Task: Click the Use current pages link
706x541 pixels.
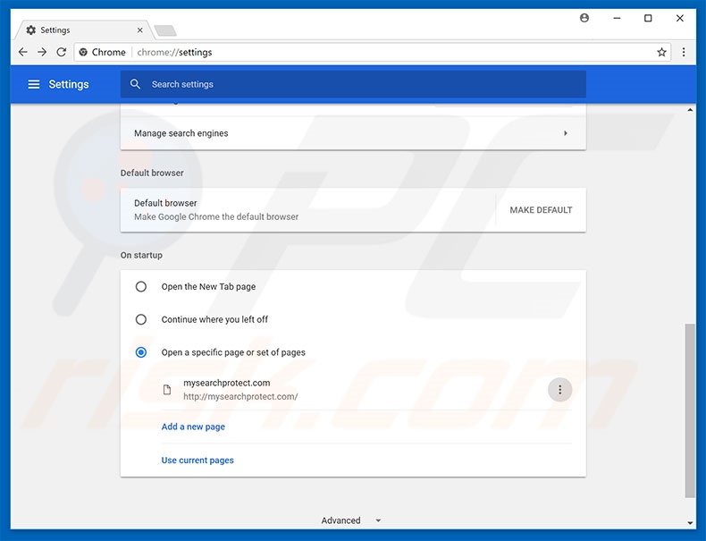Action: [198, 461]
